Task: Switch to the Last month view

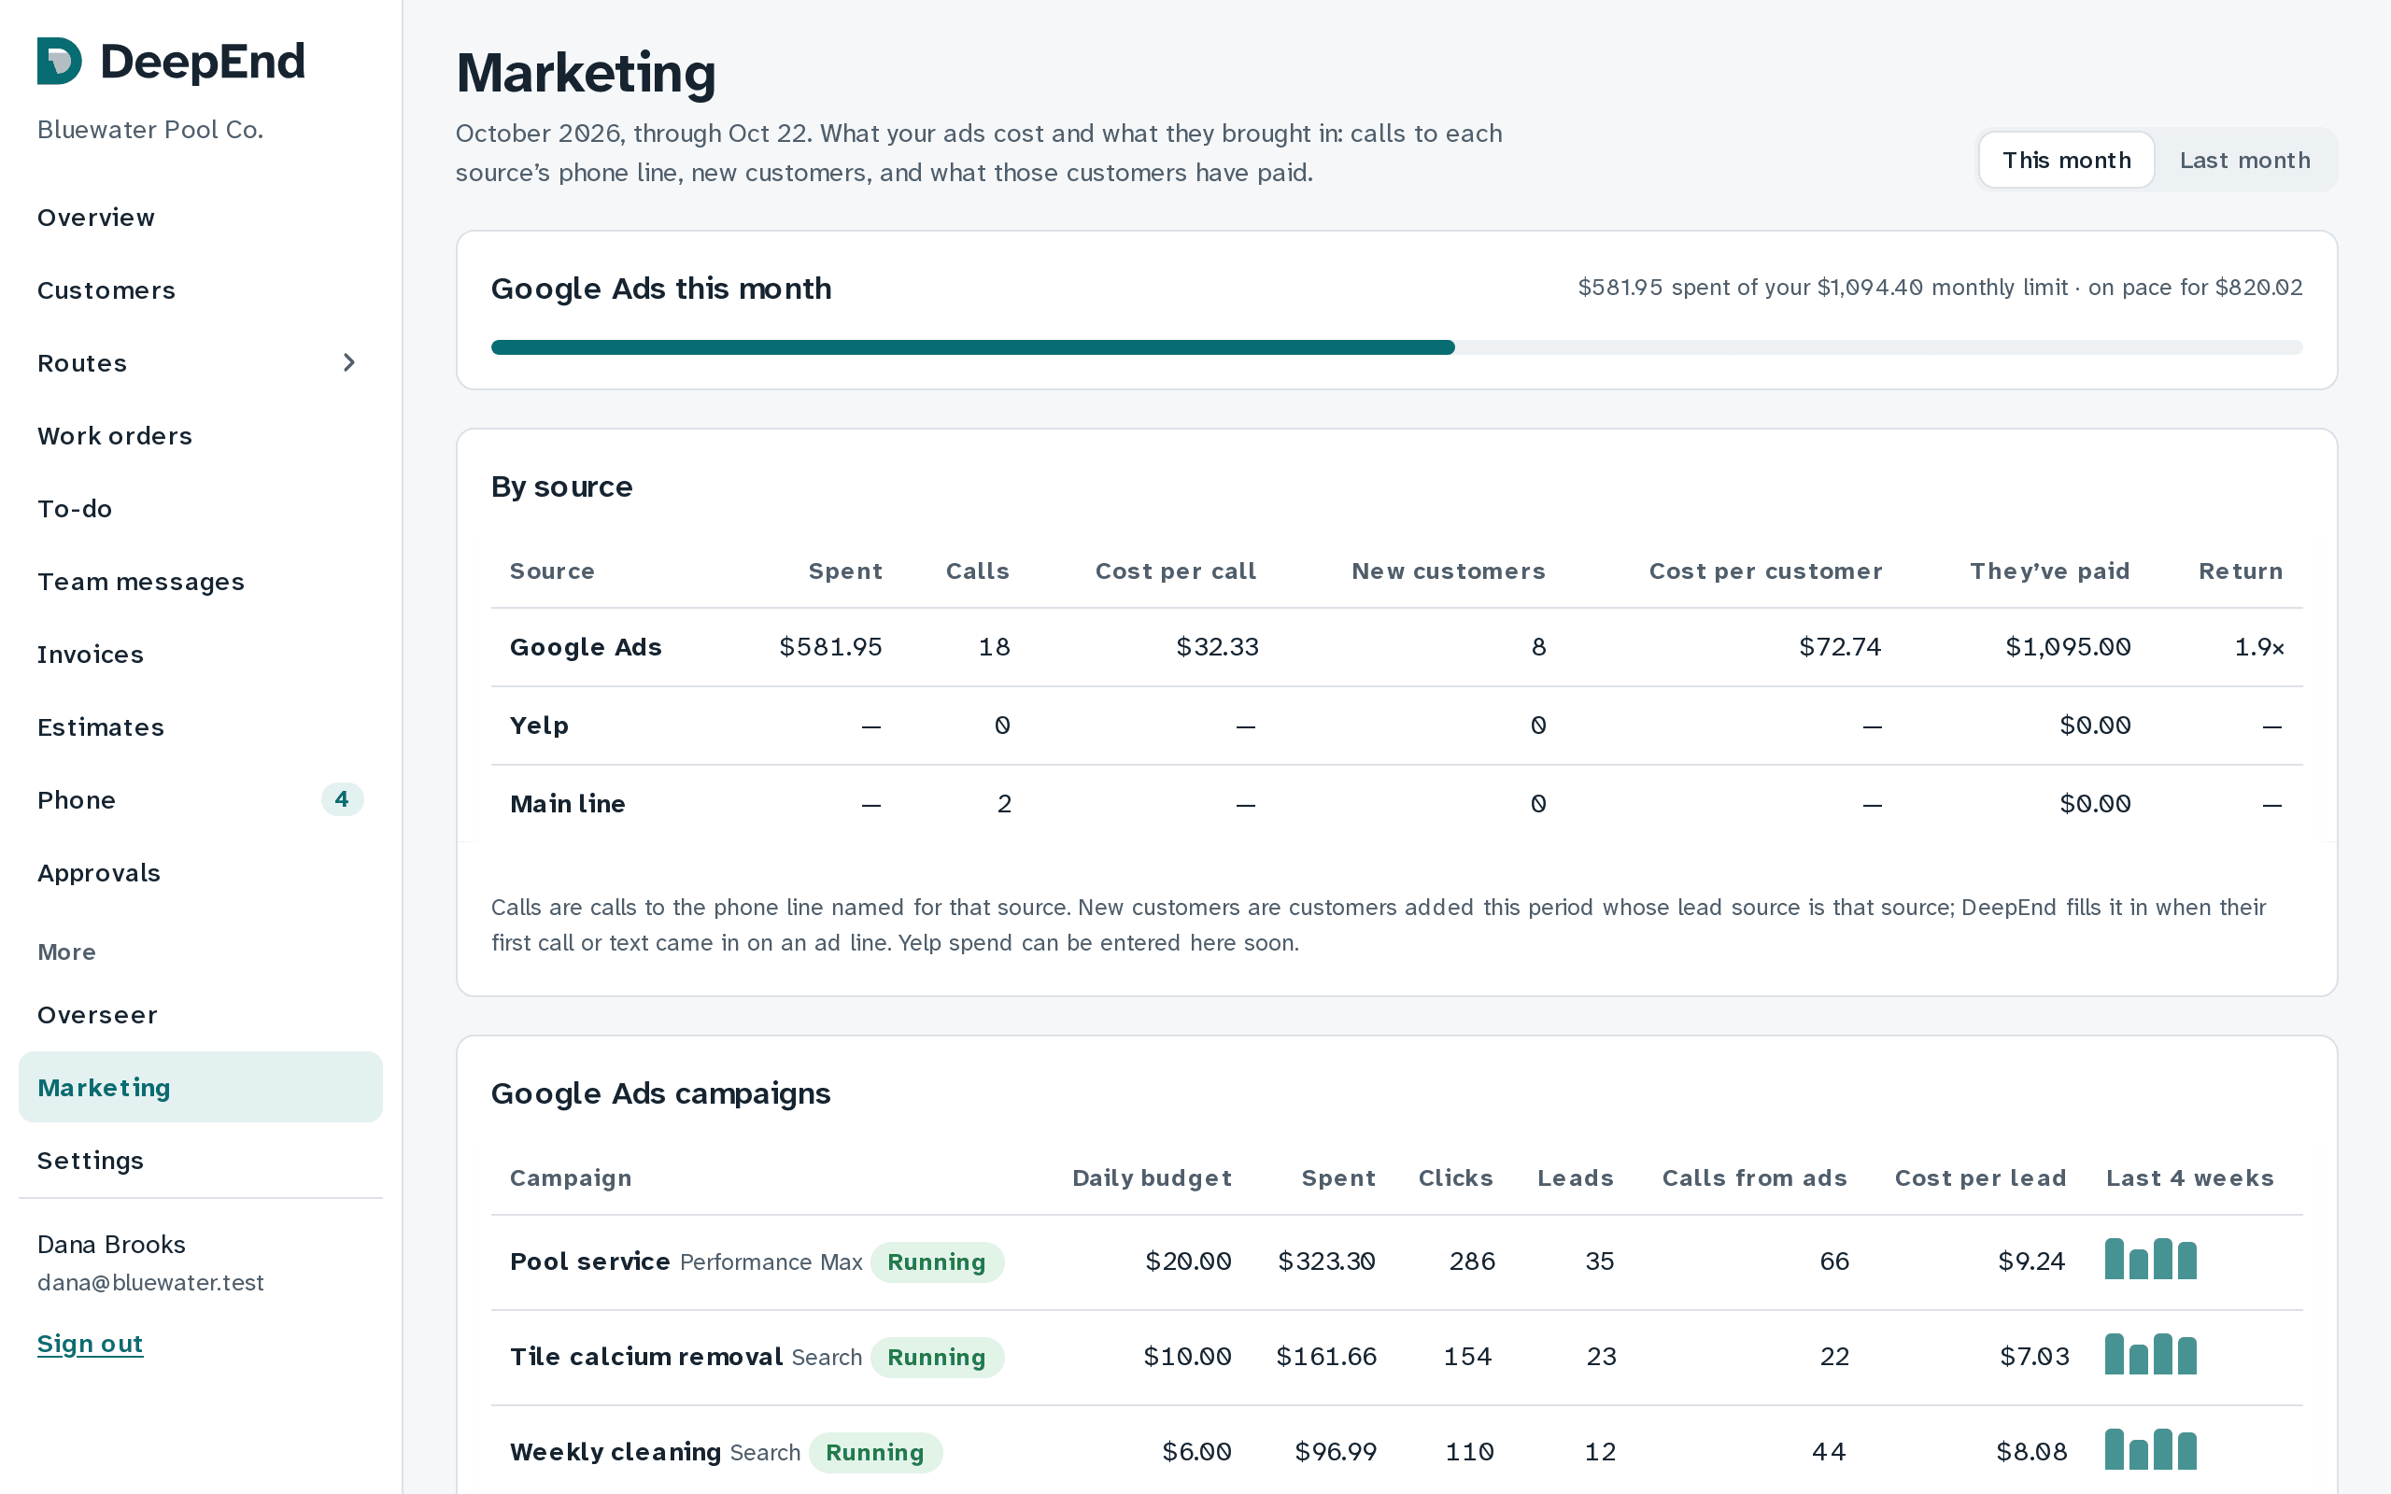Action: 2244,160
